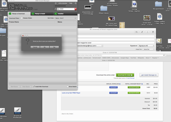Image resolution: width=171 pixels, height=122 pixels.
Task: Click the attachment paperclip icon in mail window
Action: click(142, 32)
